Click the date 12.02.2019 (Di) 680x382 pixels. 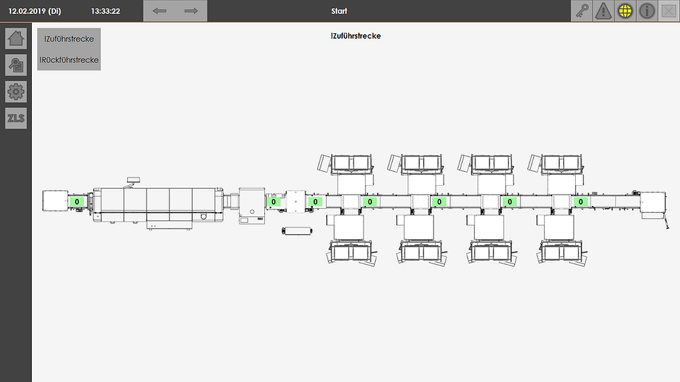click(x=35, y=11)
